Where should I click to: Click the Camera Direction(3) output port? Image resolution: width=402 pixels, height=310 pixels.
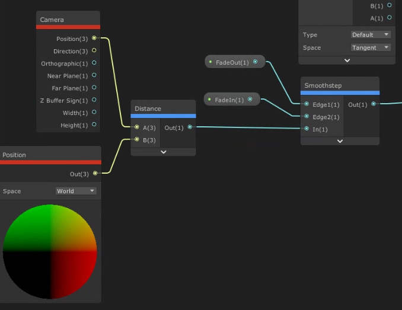(94, 50)
